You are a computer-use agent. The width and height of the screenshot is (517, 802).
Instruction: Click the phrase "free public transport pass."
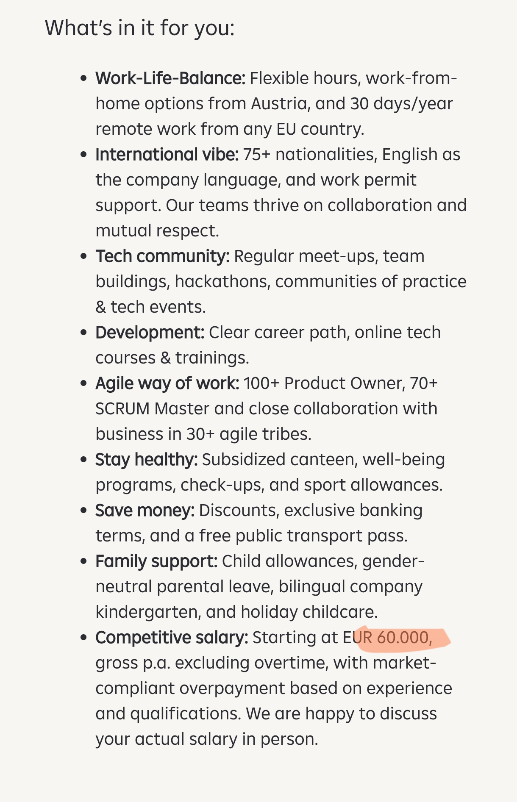(x=303, y=536)
